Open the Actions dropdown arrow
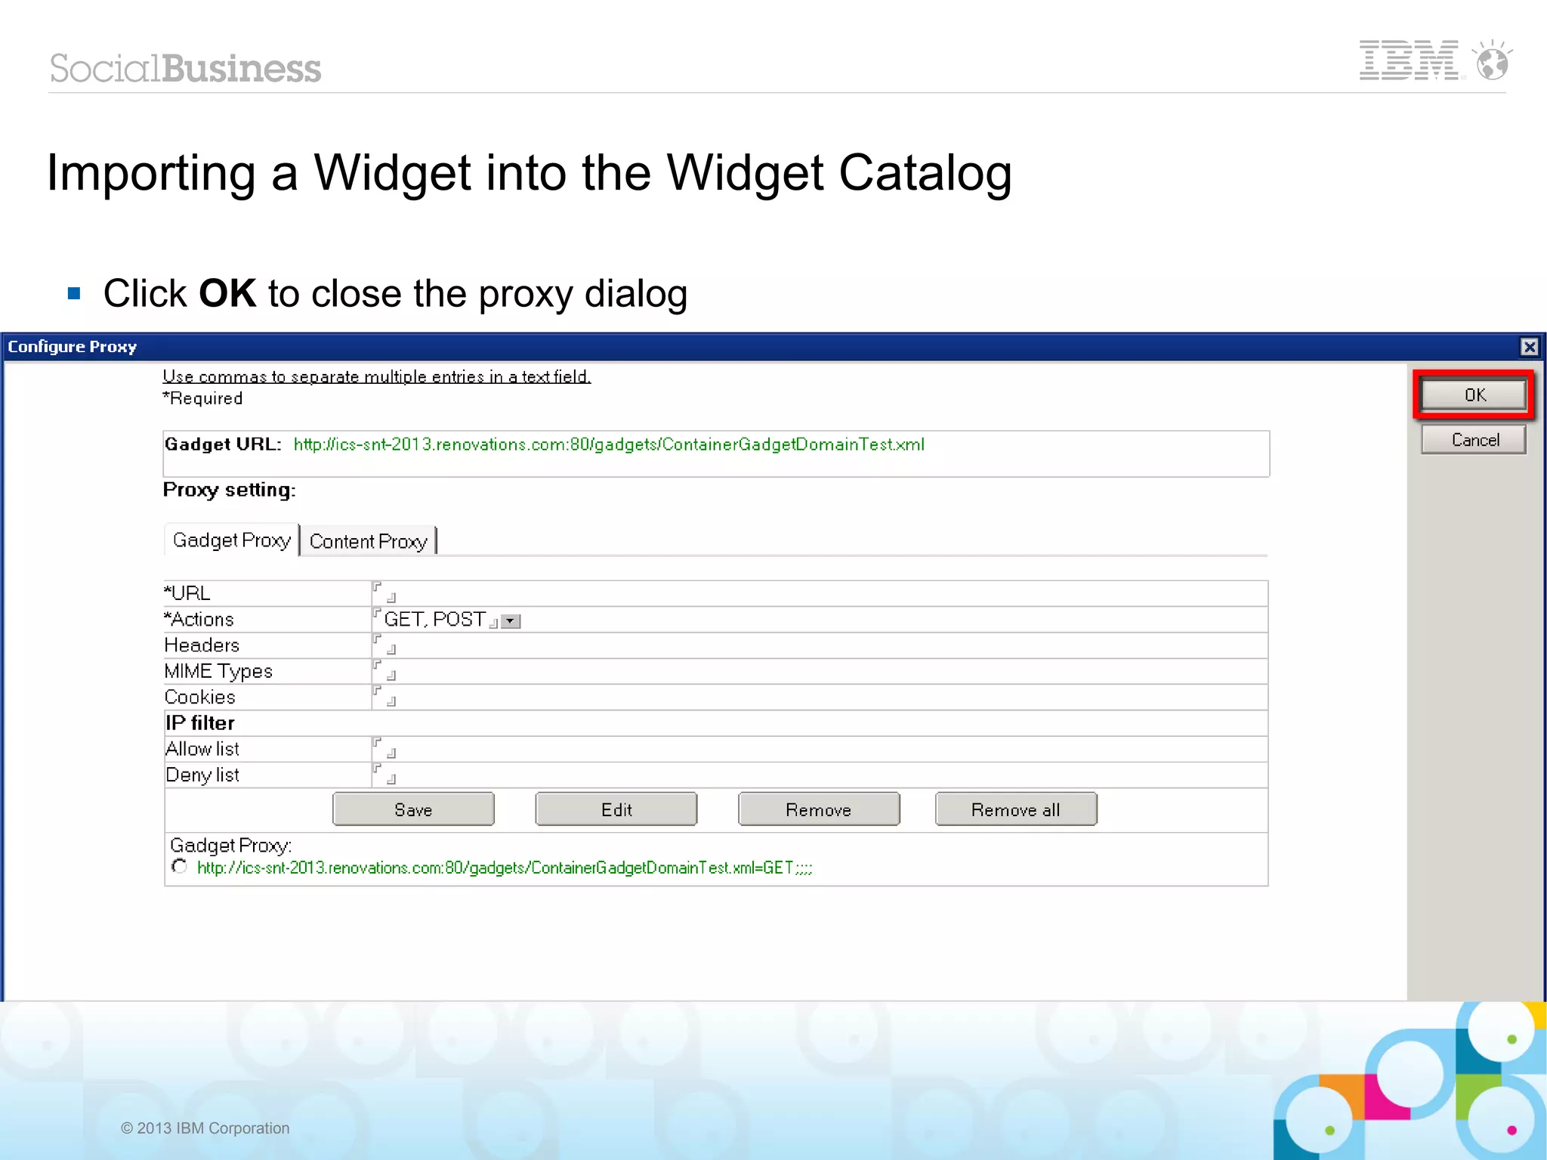 [511, 621]
